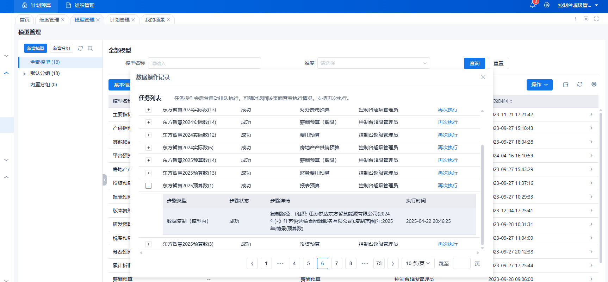Click the export icon next to 操作
The image size is (608, 282).
click(566, 84)
